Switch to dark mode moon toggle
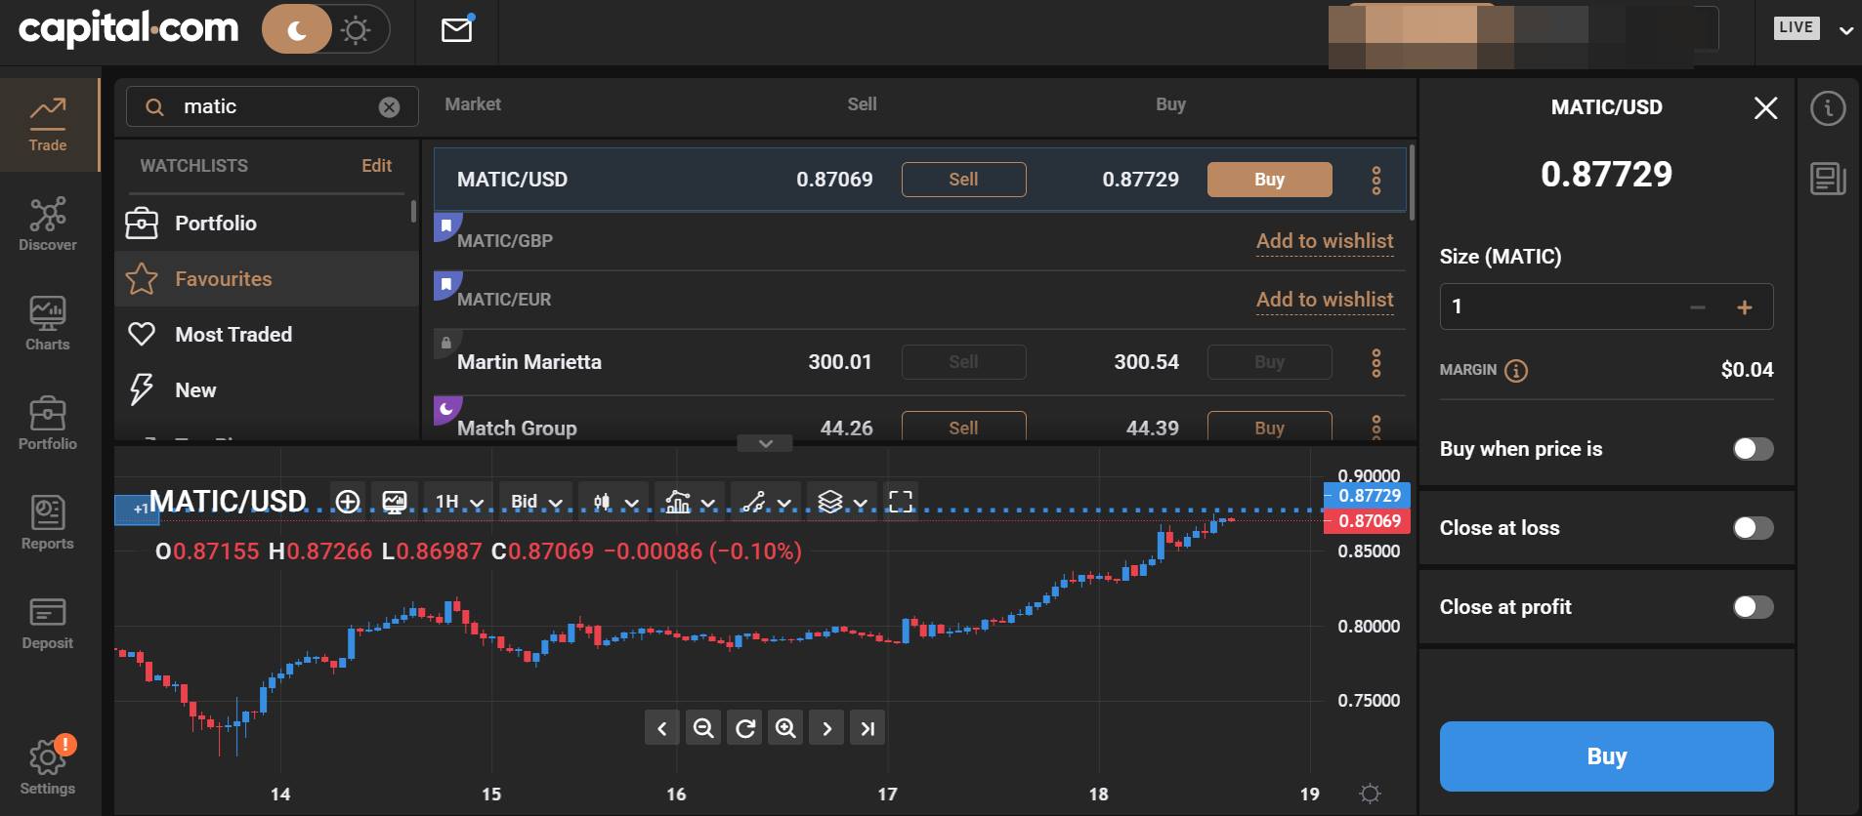 [297, 30]
